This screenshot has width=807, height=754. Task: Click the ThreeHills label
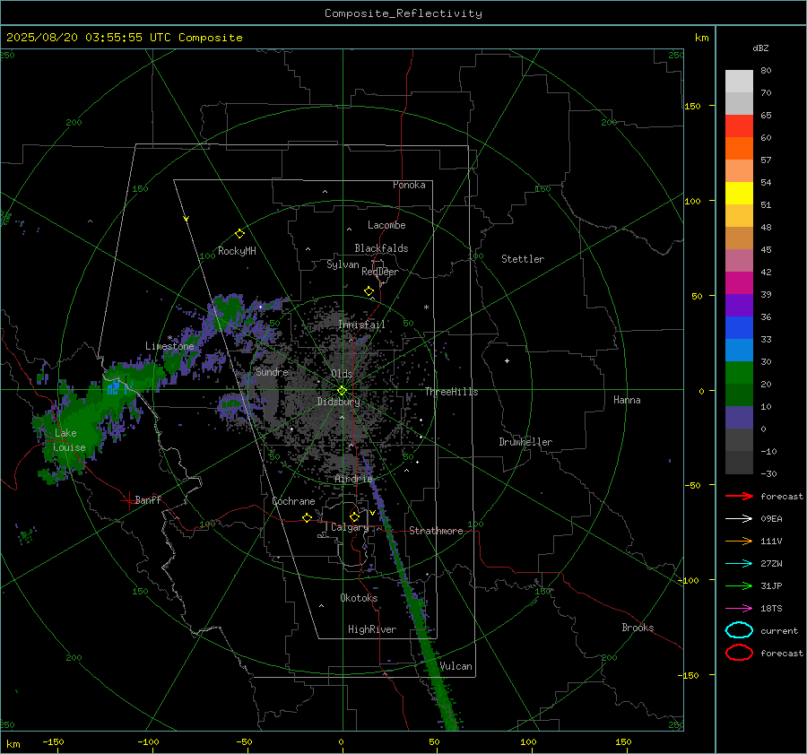[x=451, y=392]
